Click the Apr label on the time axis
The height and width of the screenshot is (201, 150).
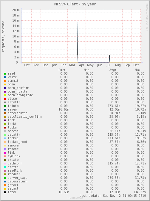(x=82, y=65)
